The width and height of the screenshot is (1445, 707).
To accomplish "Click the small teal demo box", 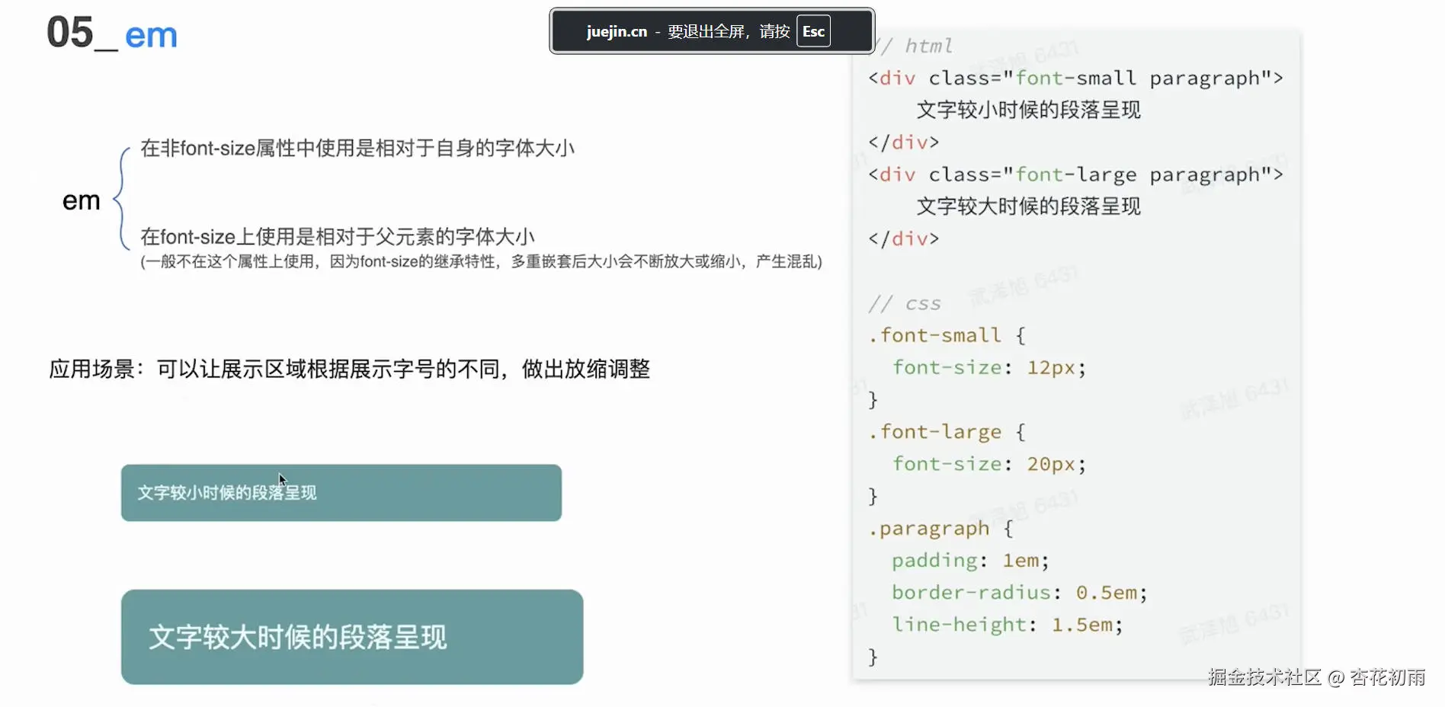I will (x=341, y=493).
